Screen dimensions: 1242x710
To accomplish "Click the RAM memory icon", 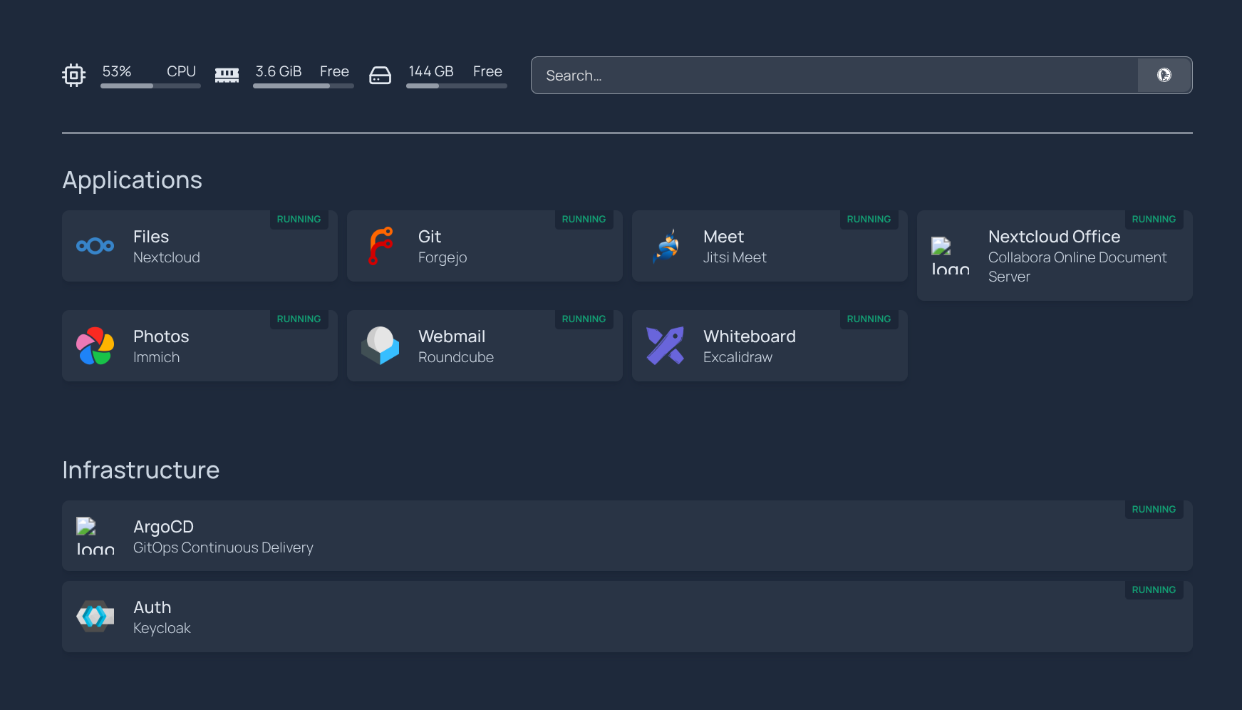I will (227, 75).
